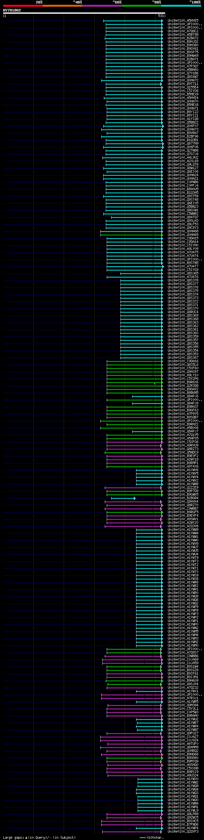This screenshot has width=204, height=840.
Task: Select hit UniRef100_A9TUF0
Action: [x=183, y=744]
